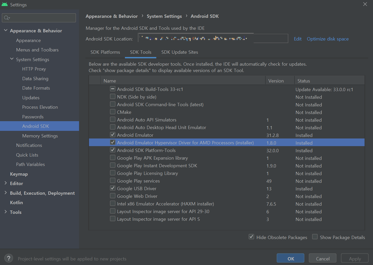373x265 pixels.
Task: Tick the CMake checkbox
Action: pyautogui.click(x=113, y=112)
